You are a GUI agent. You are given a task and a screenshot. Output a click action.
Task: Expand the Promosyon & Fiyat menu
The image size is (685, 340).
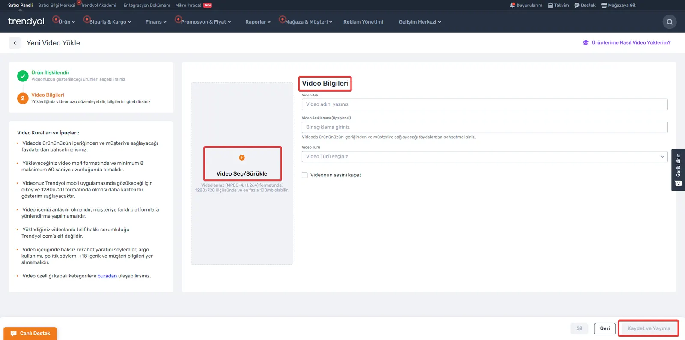206,22
